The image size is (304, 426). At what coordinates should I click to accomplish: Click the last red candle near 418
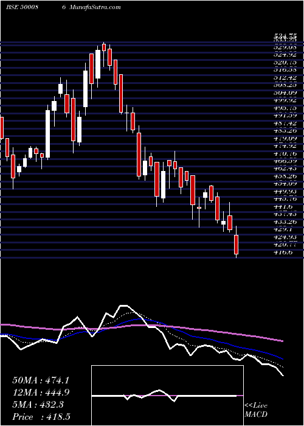point(236,244)
